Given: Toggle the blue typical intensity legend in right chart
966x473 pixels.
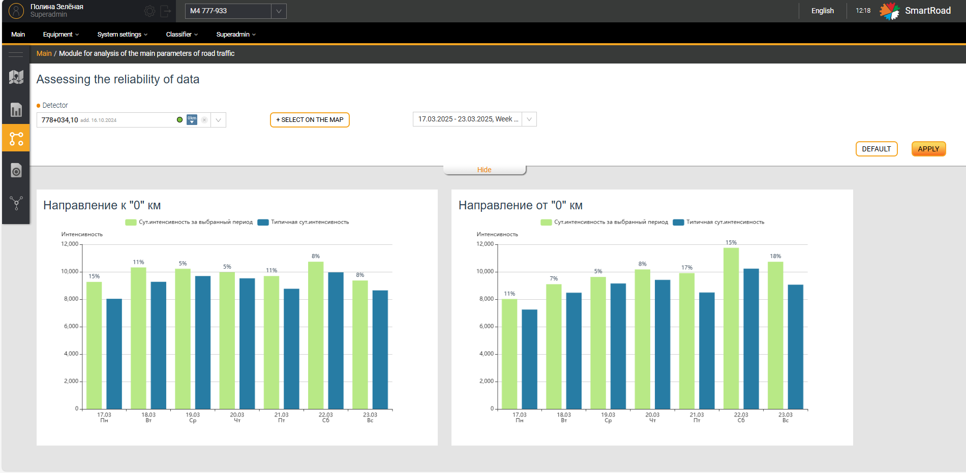Looking at the screenshot, I should [678, 222].
